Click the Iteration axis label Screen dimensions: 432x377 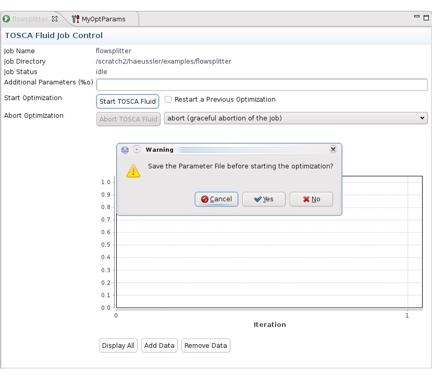(270, 325)
